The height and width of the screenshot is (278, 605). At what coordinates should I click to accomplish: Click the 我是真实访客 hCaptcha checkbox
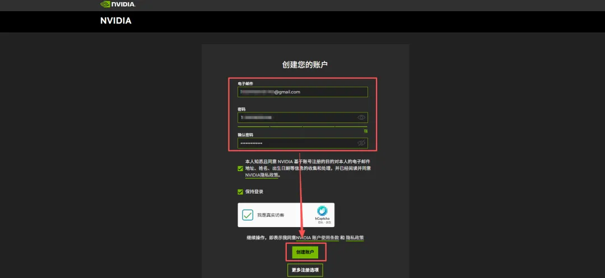click(248, 215)
